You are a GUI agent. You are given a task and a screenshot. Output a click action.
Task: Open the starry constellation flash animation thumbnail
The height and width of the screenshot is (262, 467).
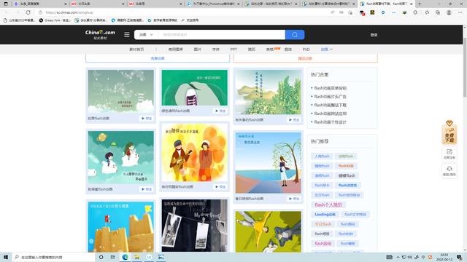click(121, 91)
